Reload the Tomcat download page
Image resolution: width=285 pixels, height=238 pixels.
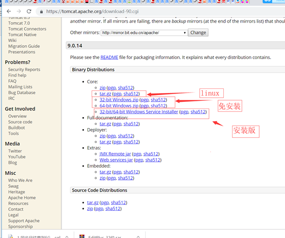coord(29,11)
